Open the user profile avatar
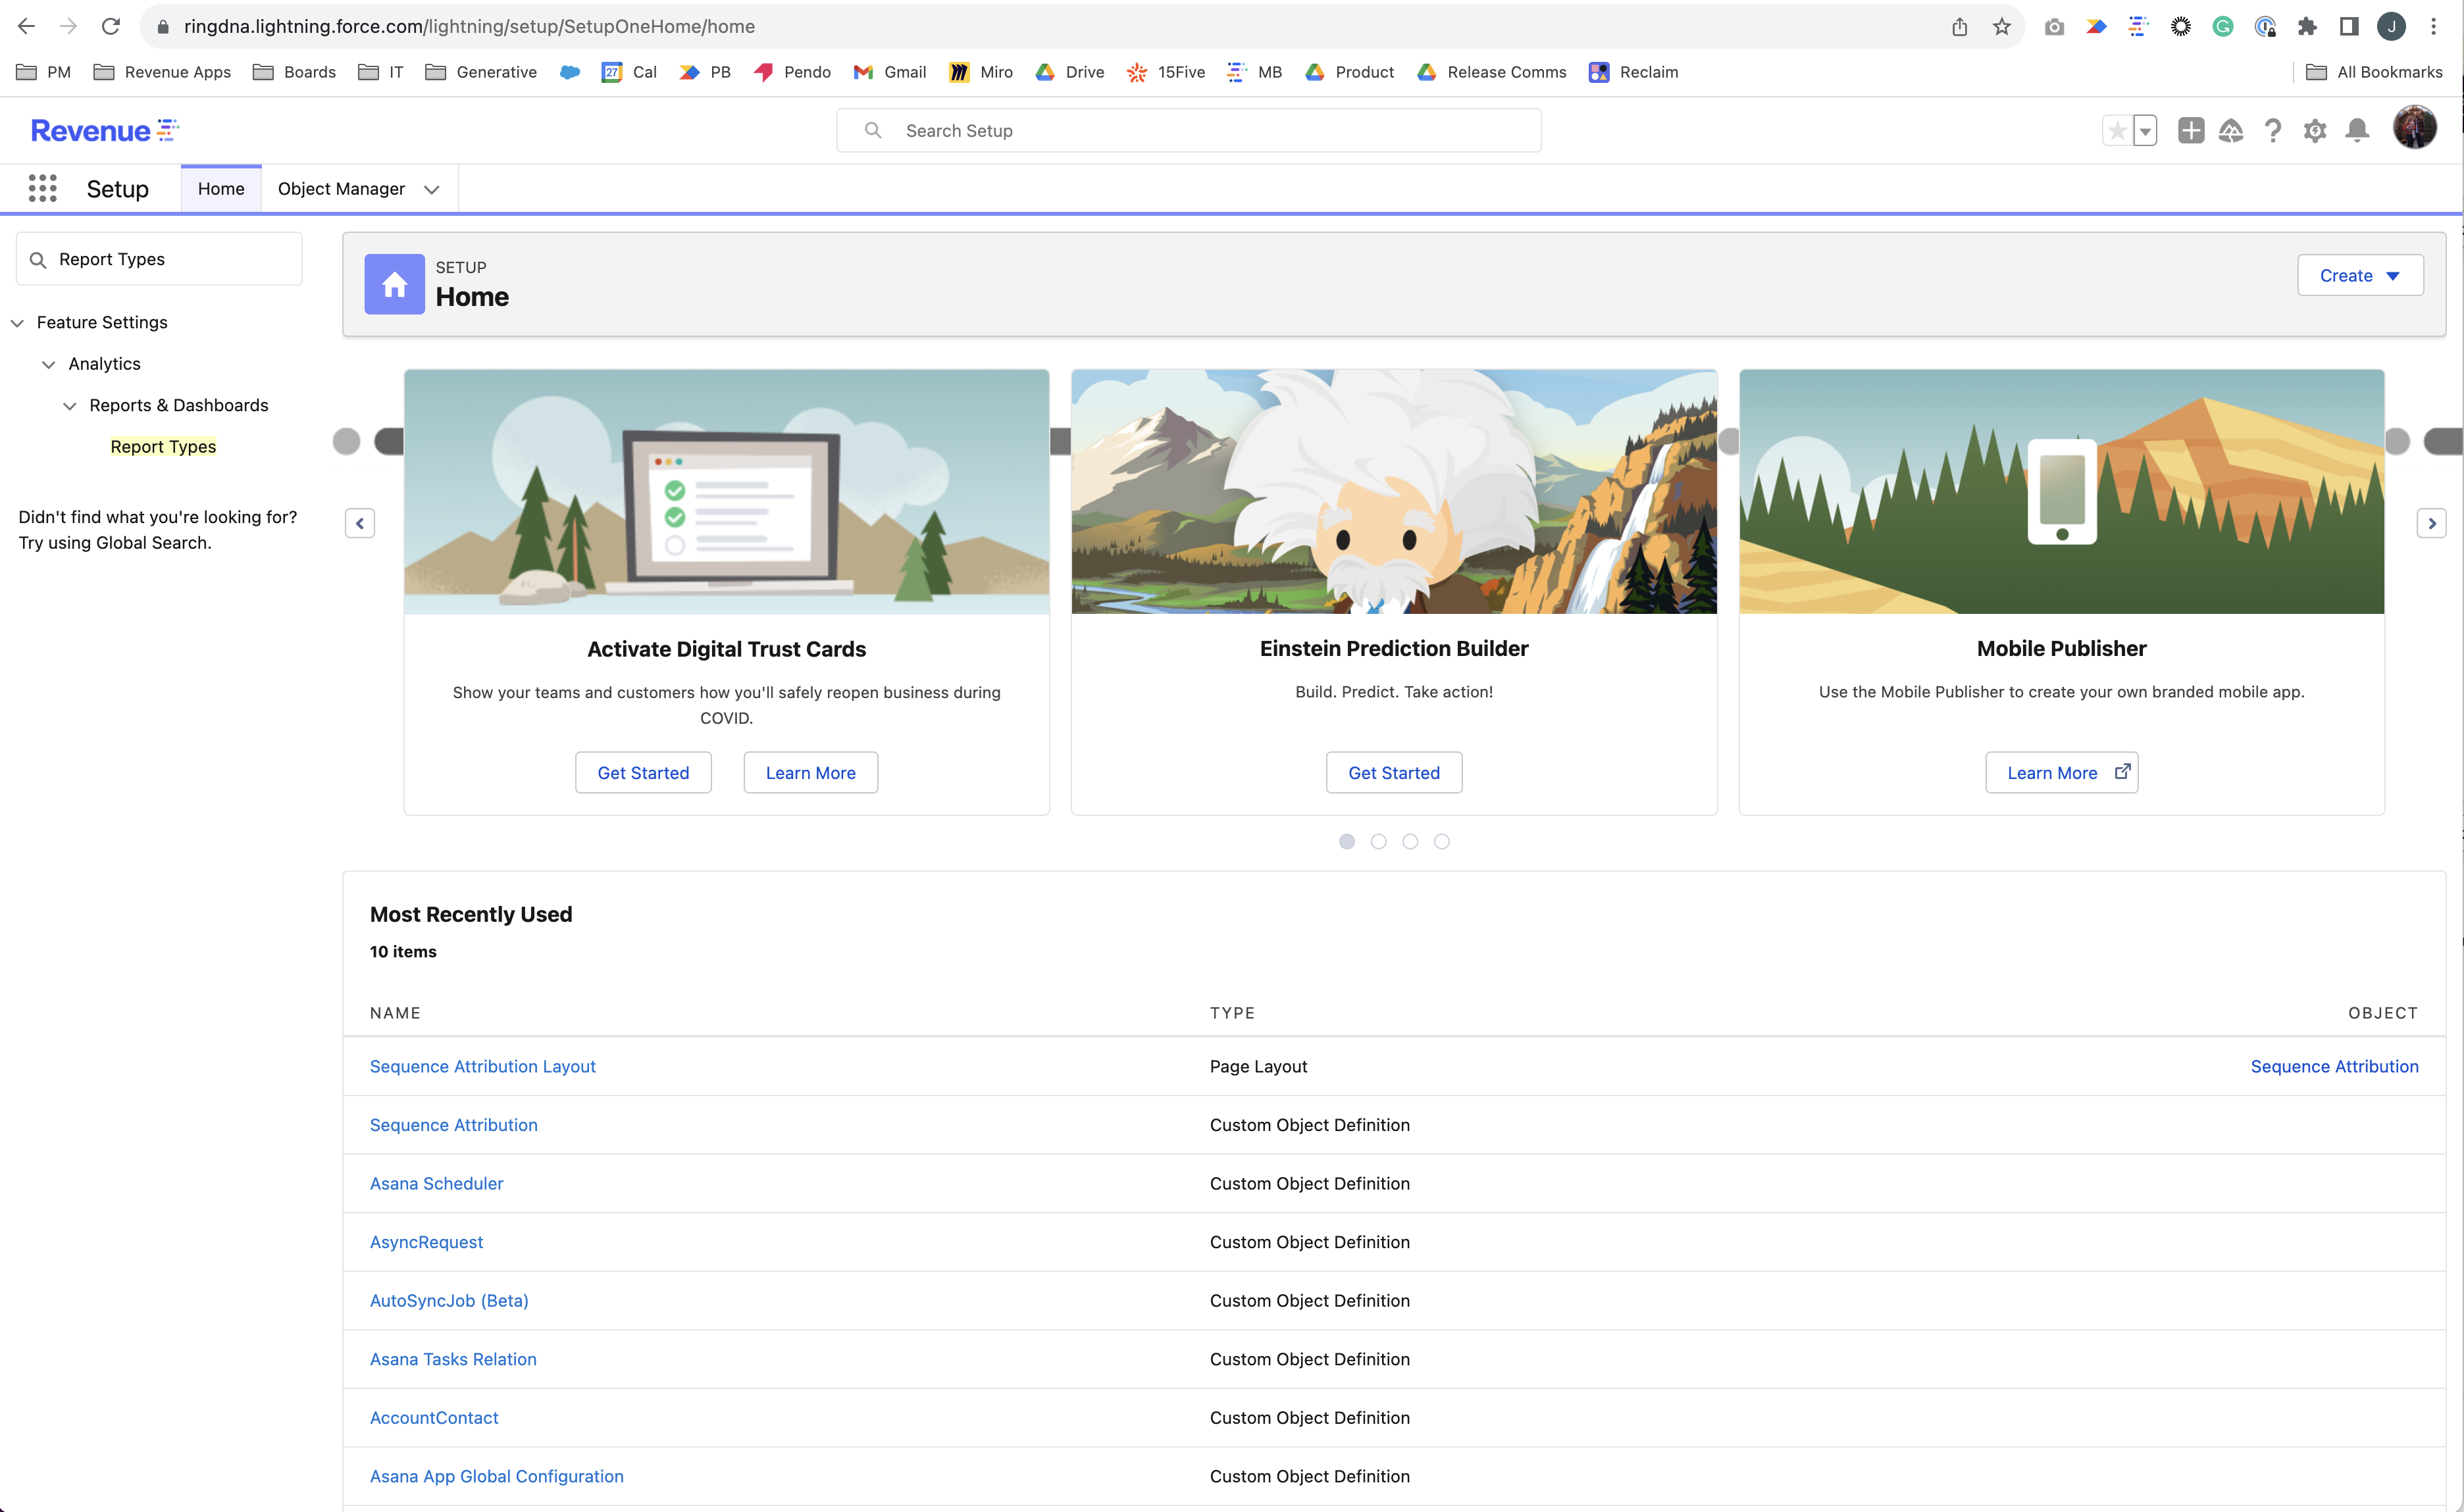The height and width of the screenshot is (1512, 2464). [2414, 129]
